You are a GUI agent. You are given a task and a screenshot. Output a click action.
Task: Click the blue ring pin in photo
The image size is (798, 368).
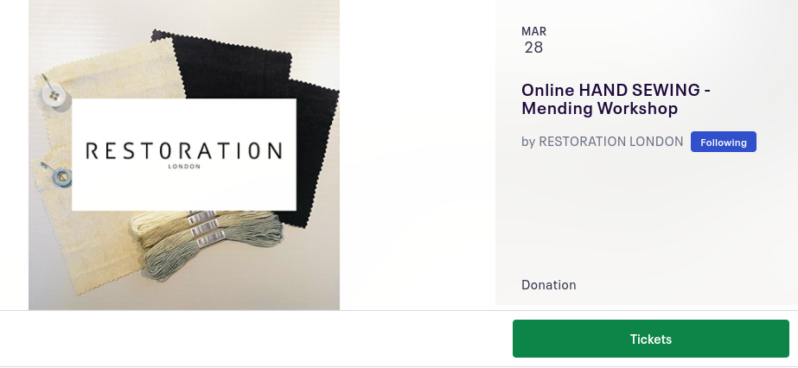[x=61, y=178]
